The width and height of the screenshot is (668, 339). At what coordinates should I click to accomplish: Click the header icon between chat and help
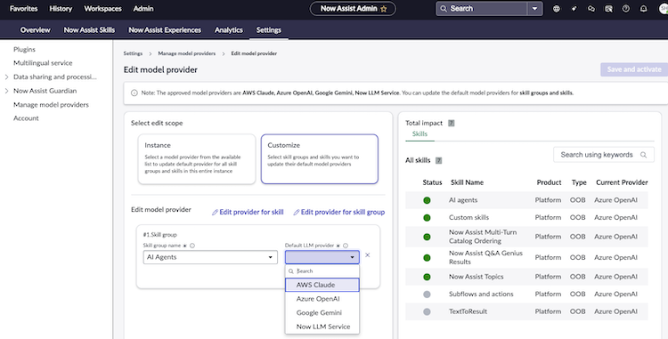click(x=608, y=9)
